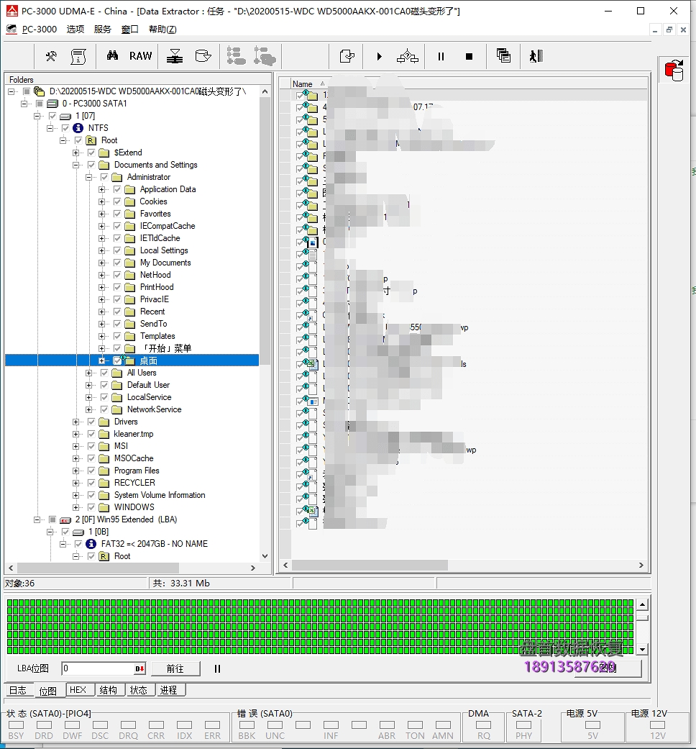
Task: Select the Templates folder row
Action: [157, 336]
